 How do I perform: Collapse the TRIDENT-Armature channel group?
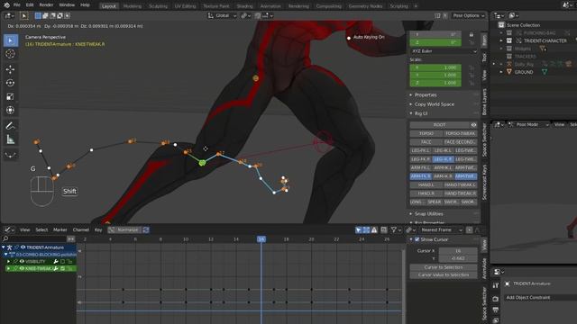pyautogui.click(x=4, y=247)
